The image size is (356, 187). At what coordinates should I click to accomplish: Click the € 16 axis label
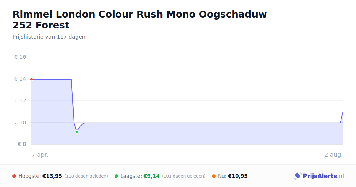(x=20, y=57)
